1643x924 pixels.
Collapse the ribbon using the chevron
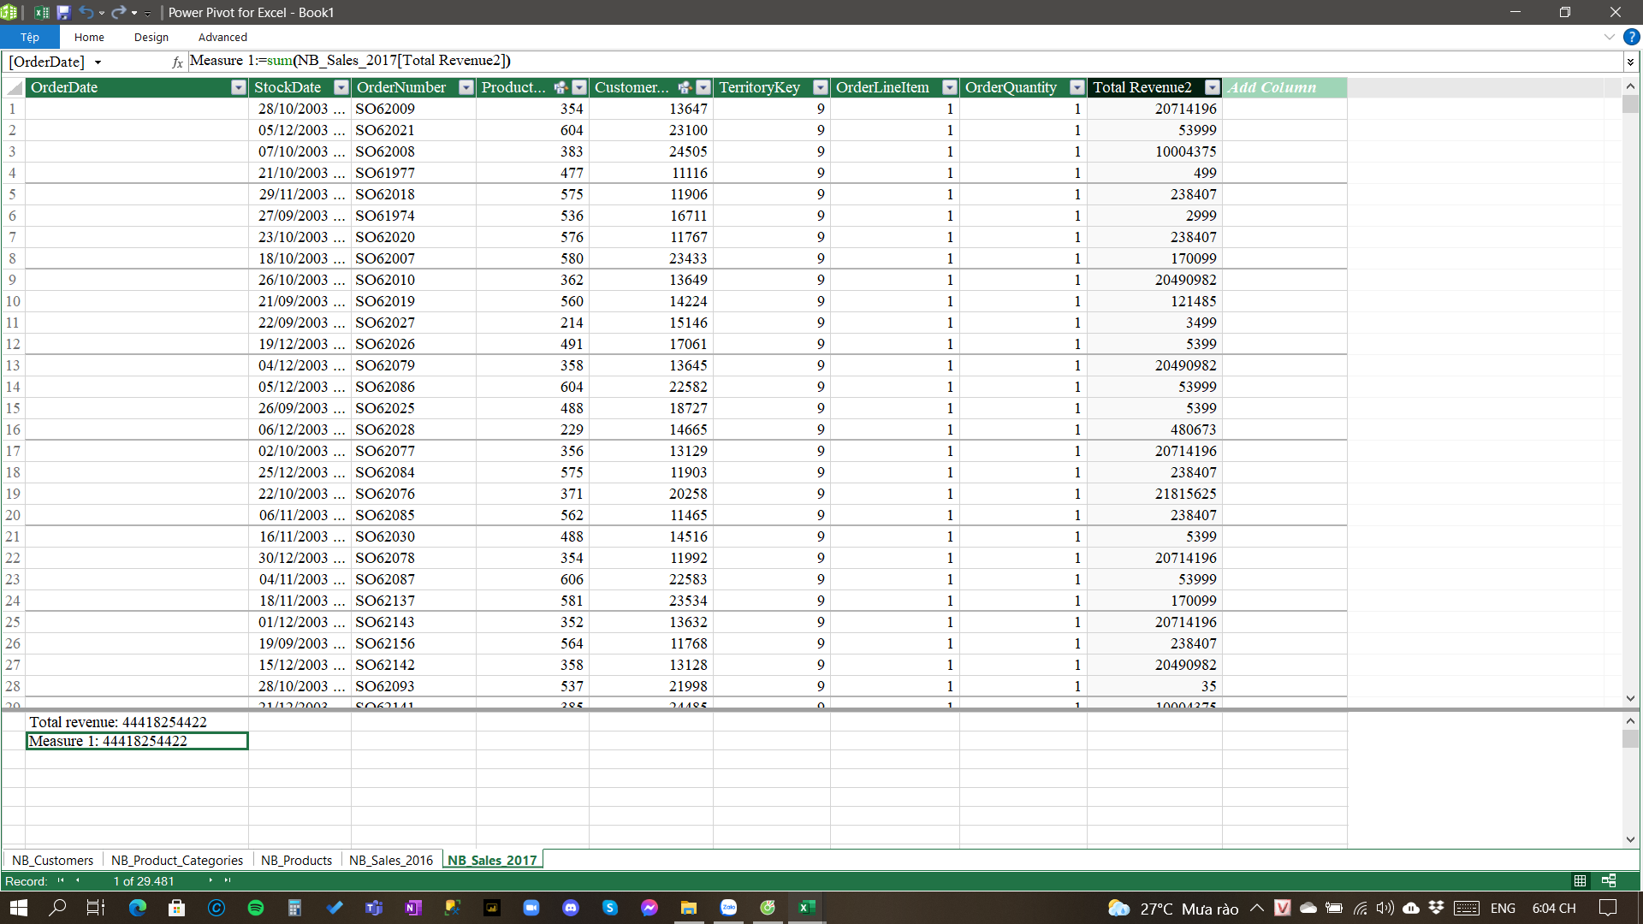[1609, 37]
